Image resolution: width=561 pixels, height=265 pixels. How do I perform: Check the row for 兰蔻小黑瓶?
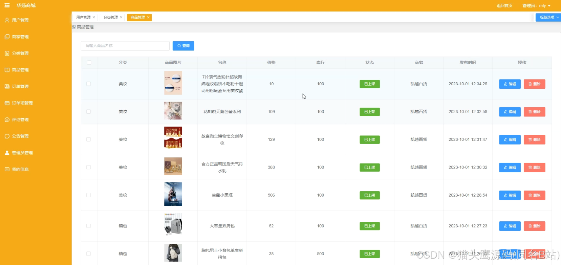[88, 195]
